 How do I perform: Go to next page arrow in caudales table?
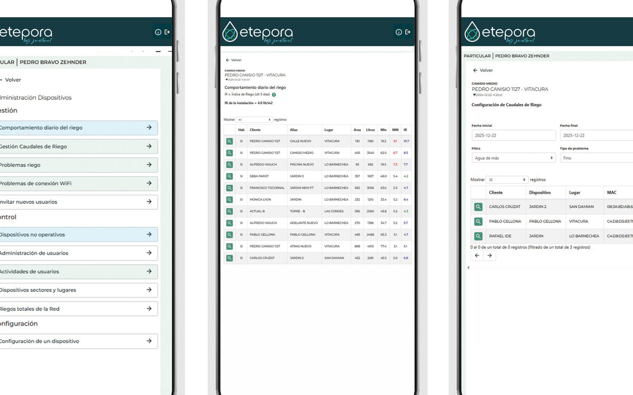click(489, 255)
